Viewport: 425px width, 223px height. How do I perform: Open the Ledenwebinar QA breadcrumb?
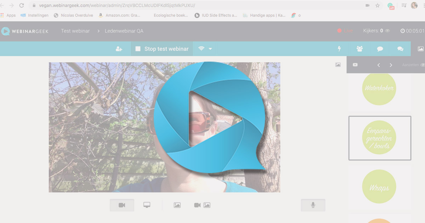[124, 31]
